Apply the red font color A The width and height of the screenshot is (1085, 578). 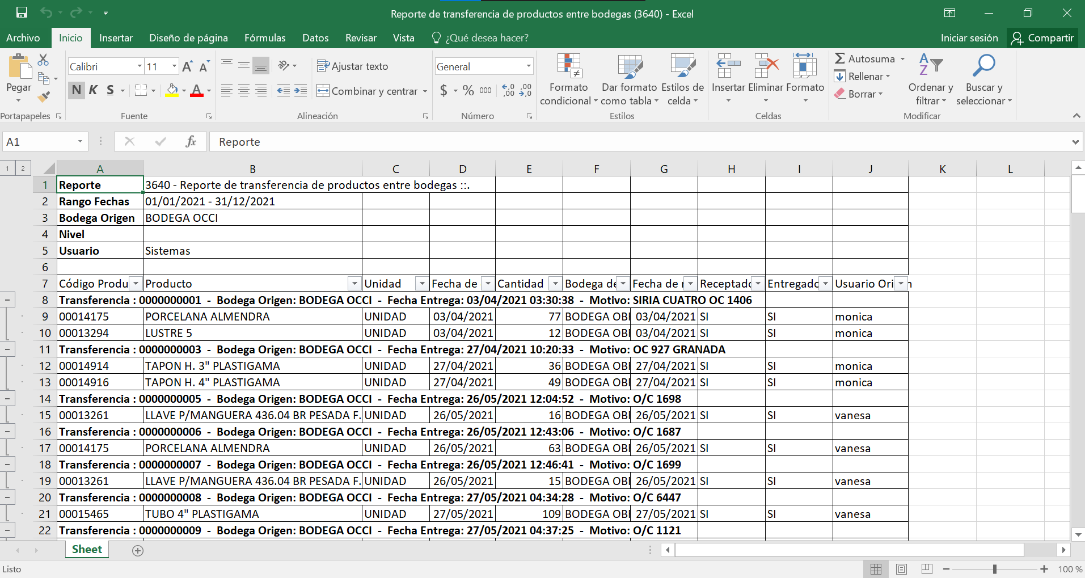(197, 90)
